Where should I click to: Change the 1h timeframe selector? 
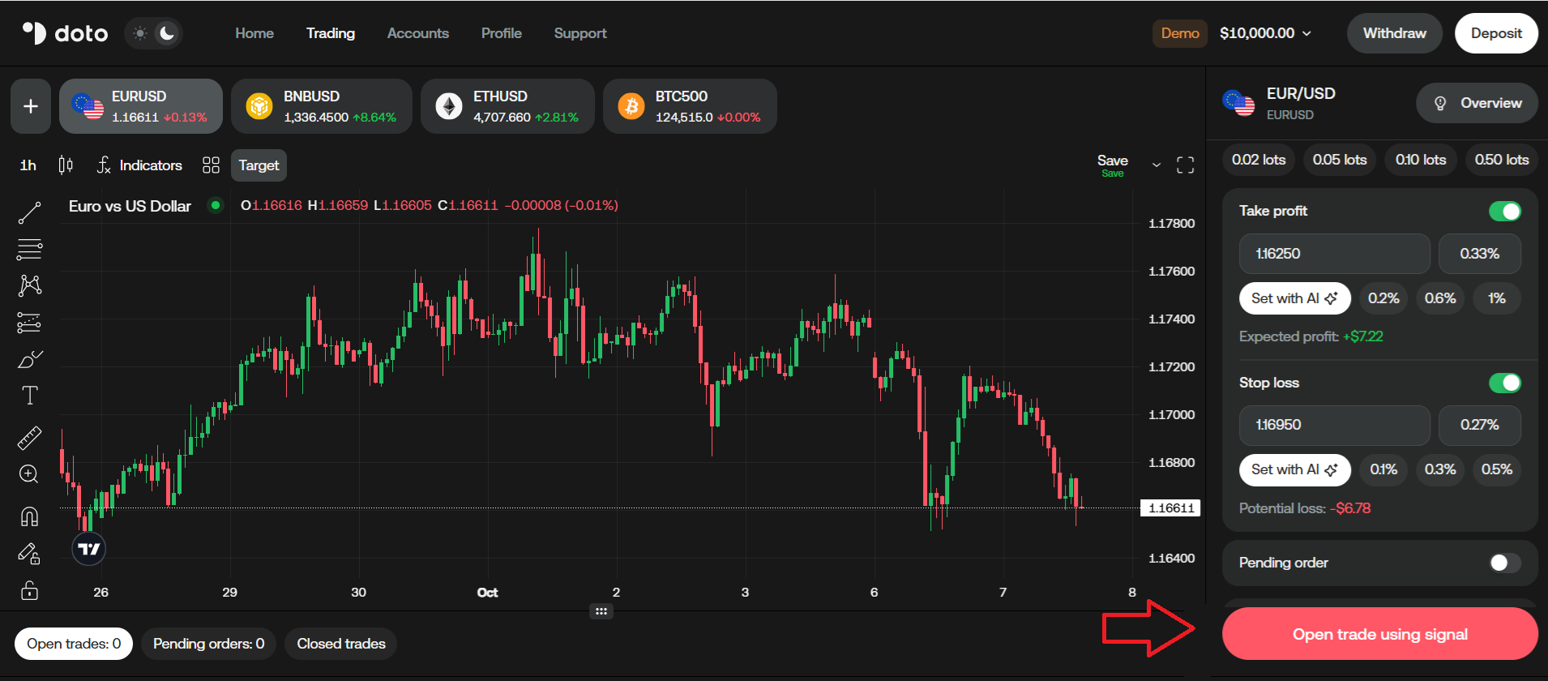click(x=28, y=165)
